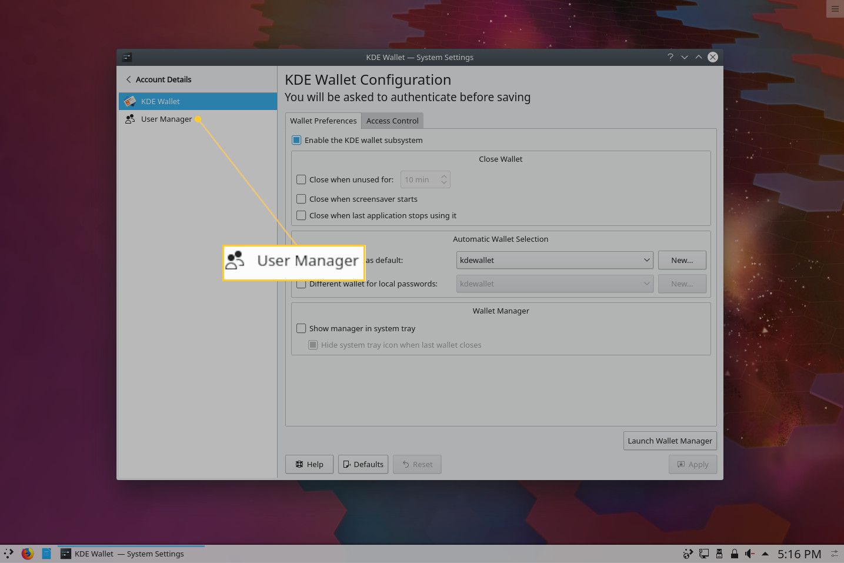This screenshot has height=563, width=844.
Task: Open panel settings sliders icon
Action: click(835, 554)
